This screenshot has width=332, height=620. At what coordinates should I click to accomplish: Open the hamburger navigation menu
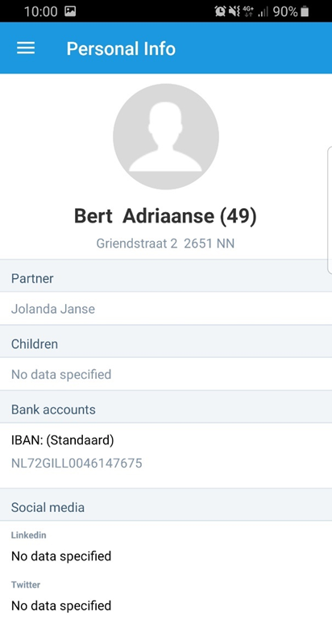click(x=26, y=48)
